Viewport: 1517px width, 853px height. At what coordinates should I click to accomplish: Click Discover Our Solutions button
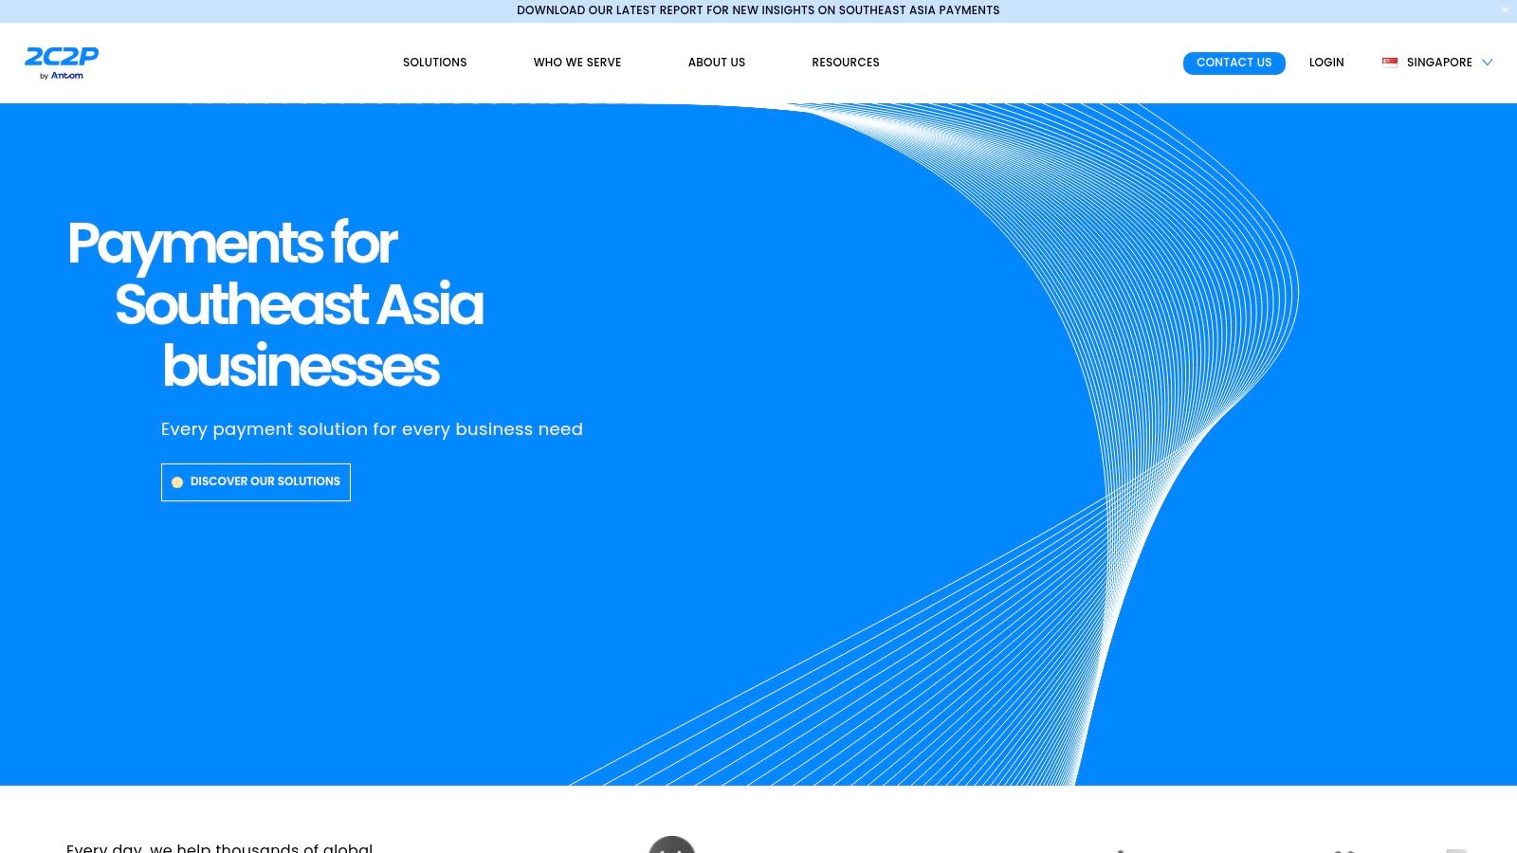click(x=256, y=482)
